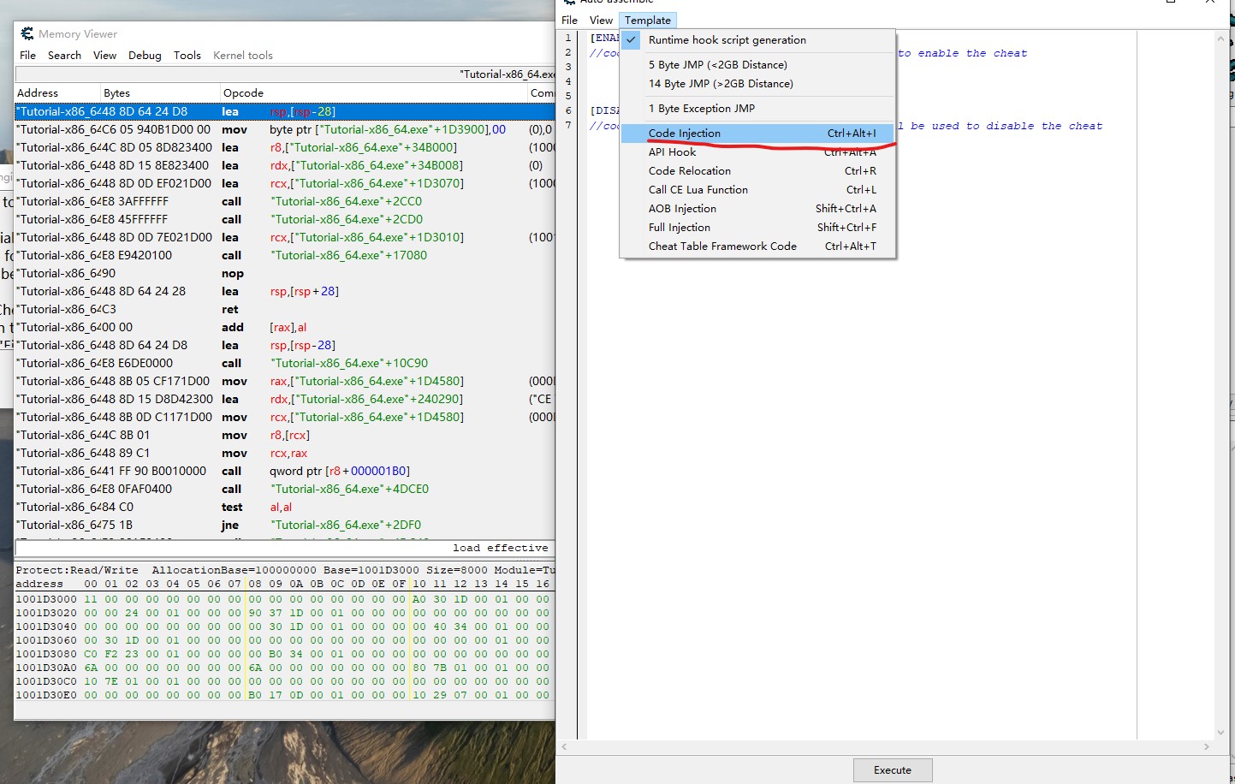This screenshot has width=1235, height=784.
Task: Select the lea rcx +1D3010 row
Action: [x=285, y=238]
